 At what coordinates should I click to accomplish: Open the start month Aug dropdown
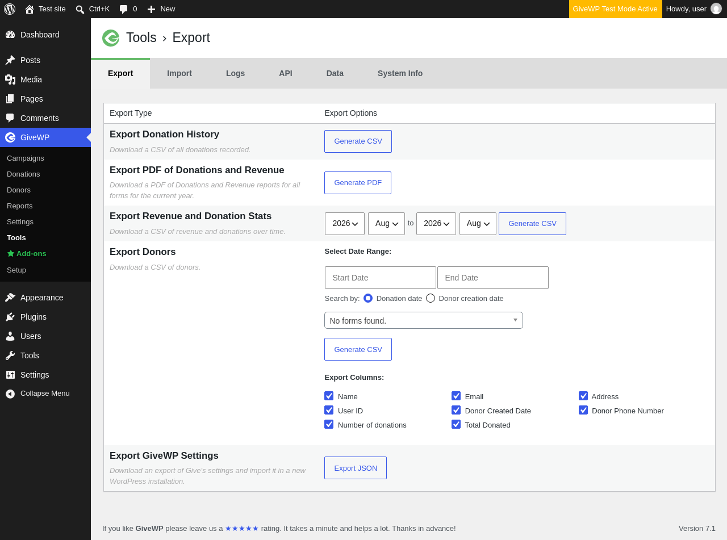[x=386, y=224]
